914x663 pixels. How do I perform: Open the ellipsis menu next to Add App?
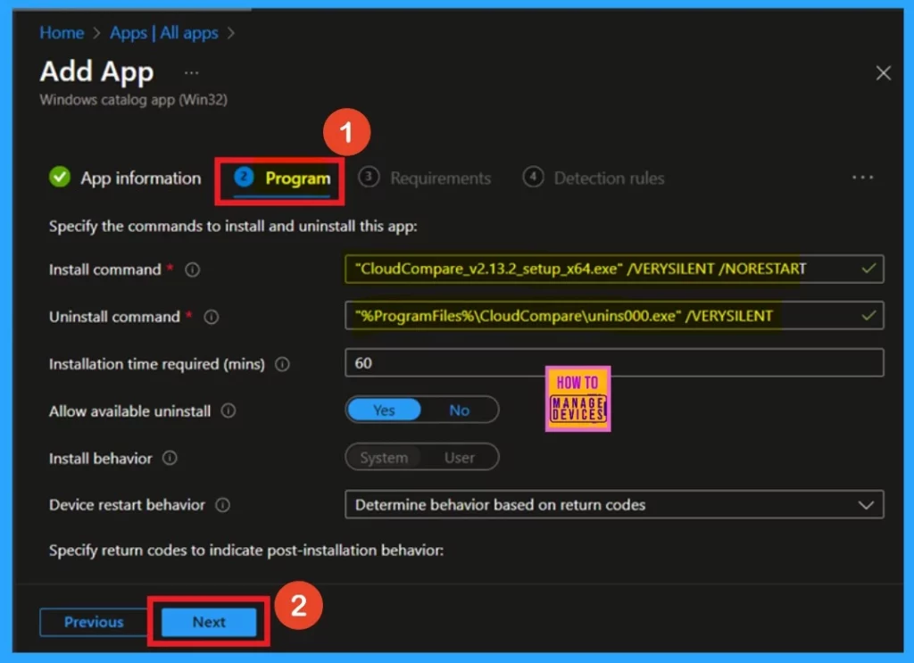(191, 73)
